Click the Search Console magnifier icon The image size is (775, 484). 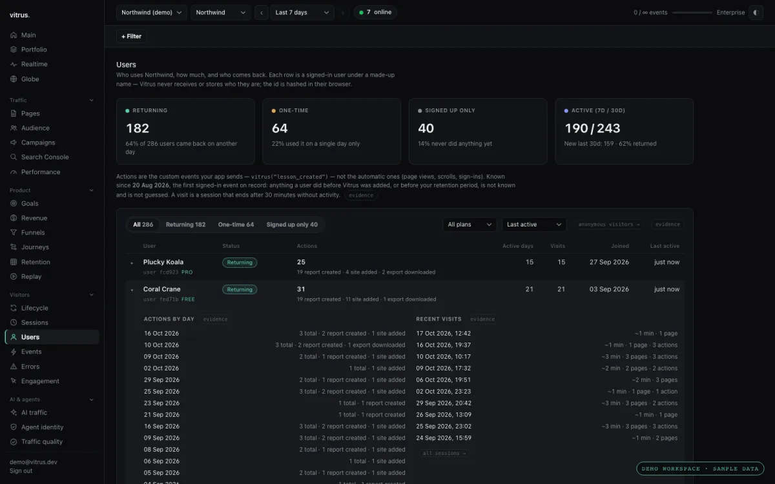(x=14, y=157)
